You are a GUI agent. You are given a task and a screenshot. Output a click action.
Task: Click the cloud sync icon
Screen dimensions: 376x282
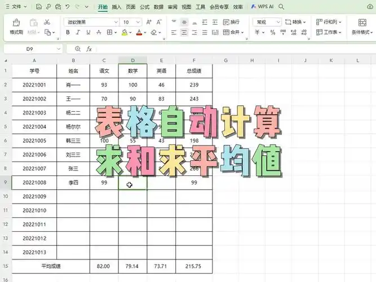[x=370, y=7]
